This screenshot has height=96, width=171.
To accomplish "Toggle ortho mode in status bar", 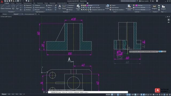I will pyautogui.click(x=118, y=95).
